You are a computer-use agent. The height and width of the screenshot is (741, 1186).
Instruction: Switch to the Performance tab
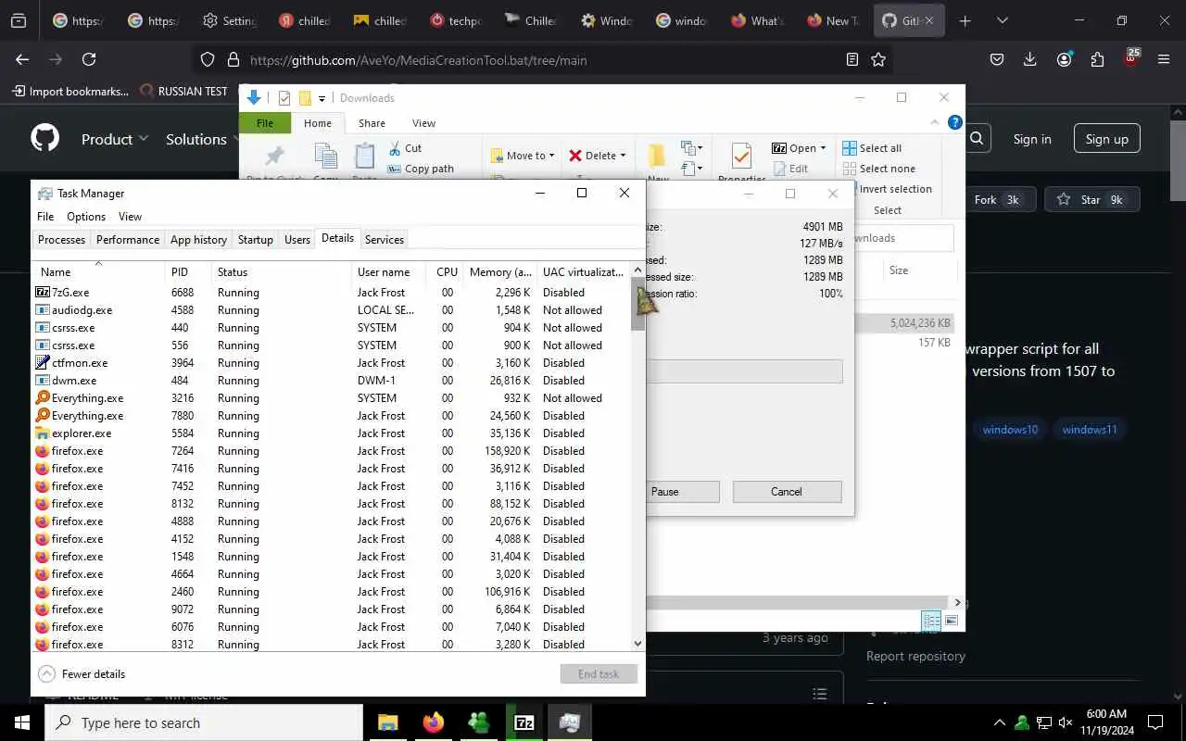click(x=128, y=239)
